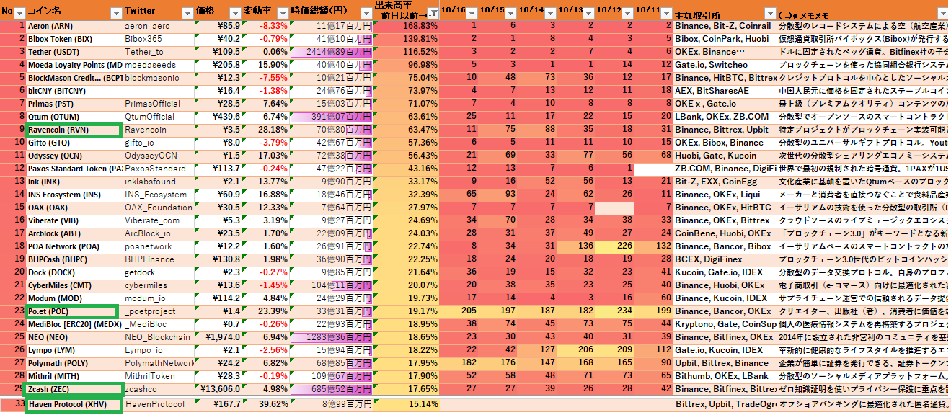
Task: Open the メモメモ column filter dropdown
Action: [x=942, y=14]
